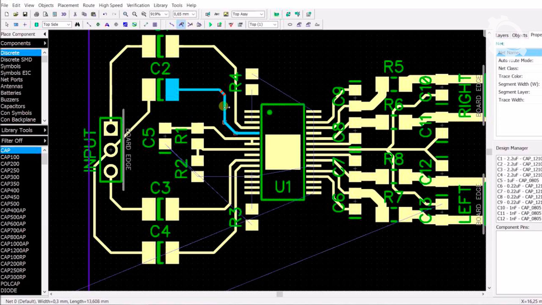Select the Place Text 'A' tool
Viewport: 542px width, 305px height.
pos(107,25)
